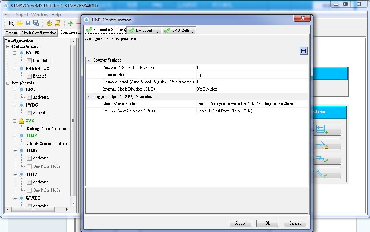The image size is (370, 232).
Task: Switch to the Pinout tab
Action: click(12, 33)
